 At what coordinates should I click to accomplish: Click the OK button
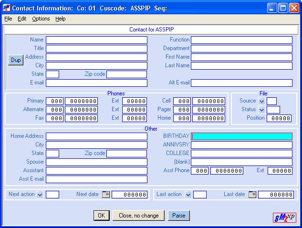[102, 216]
